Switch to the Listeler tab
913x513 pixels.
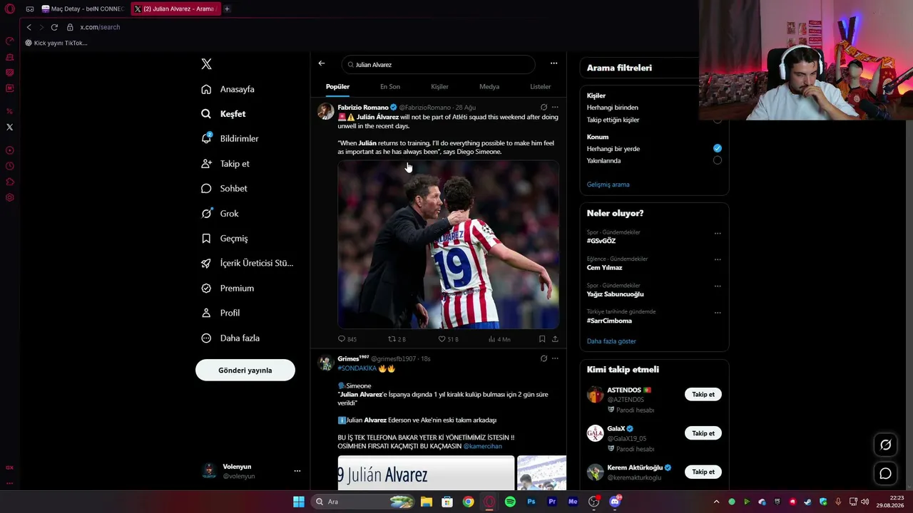tap(540, 87)
